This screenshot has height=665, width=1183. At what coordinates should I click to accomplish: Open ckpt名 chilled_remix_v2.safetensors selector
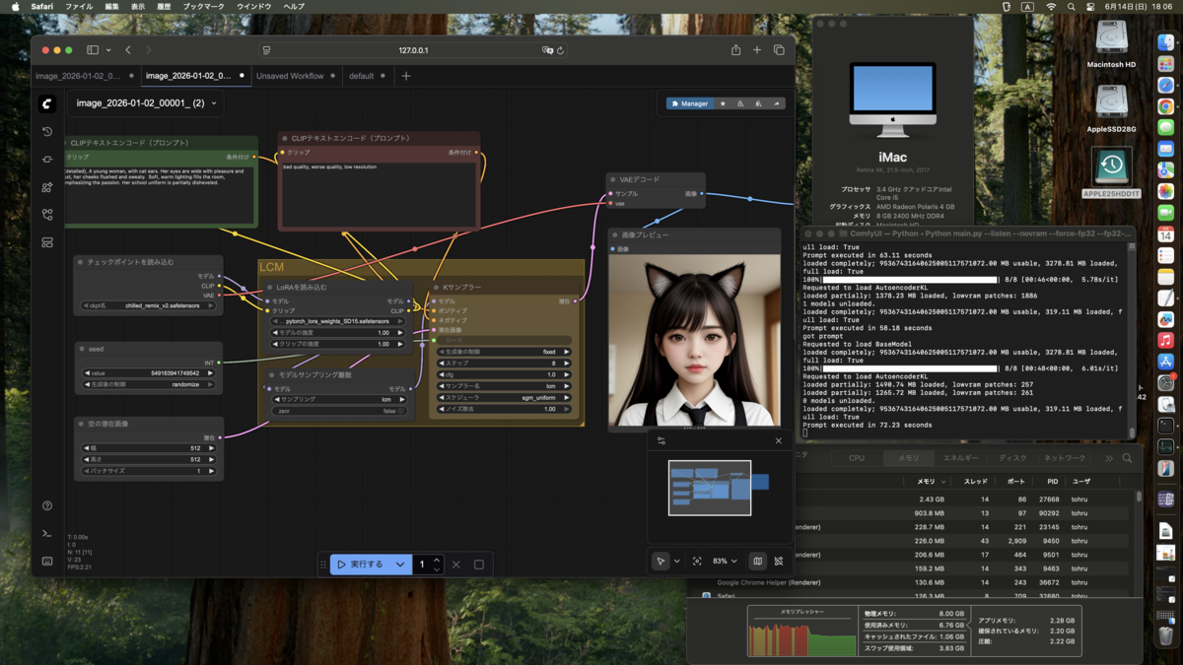pyautogui.click(x=148, y=305)
